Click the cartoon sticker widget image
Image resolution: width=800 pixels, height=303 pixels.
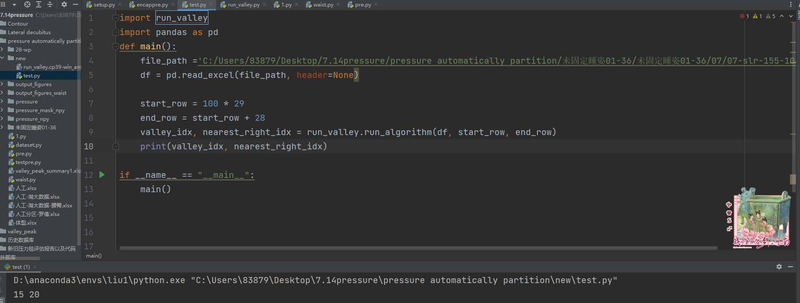tap(762, 218)
